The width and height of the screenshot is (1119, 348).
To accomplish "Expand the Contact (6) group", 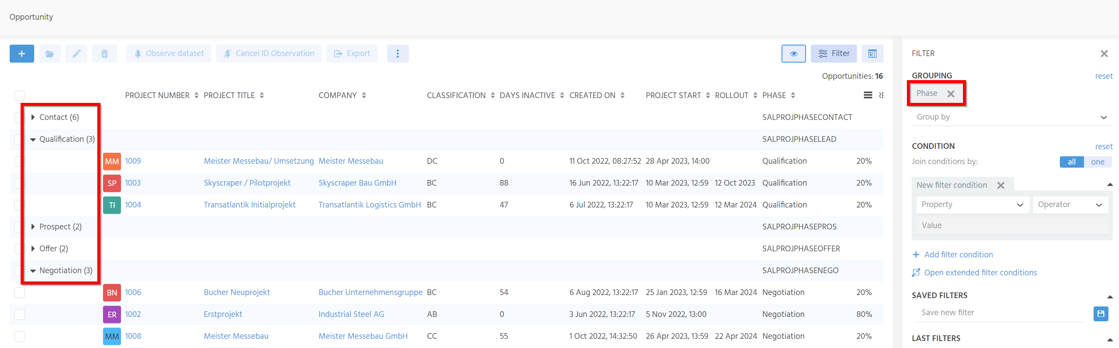I will [33, 117].
